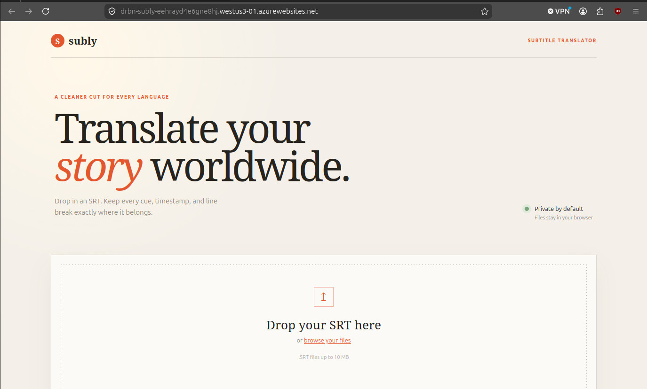Open the uBlock Origin extension icon
Image resolution: width=647 pixels, height=389 pixels.
click(x=618, y=11)
